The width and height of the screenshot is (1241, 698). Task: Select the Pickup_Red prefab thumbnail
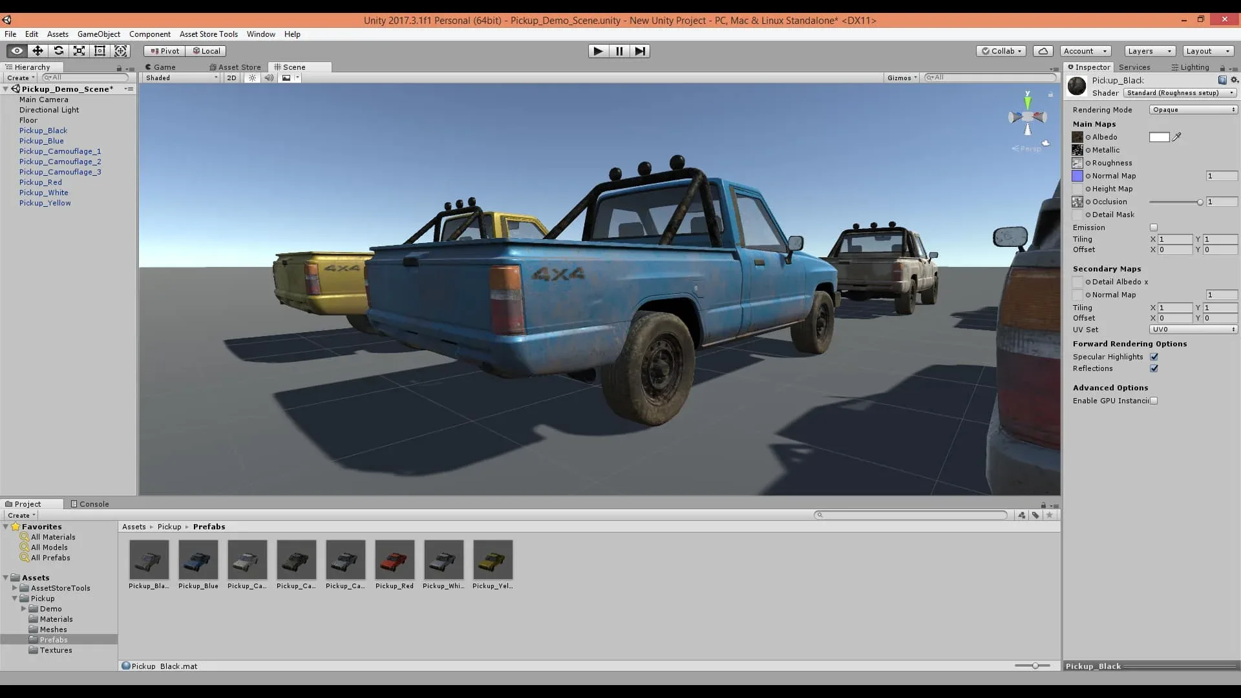(x=394, y=560)
